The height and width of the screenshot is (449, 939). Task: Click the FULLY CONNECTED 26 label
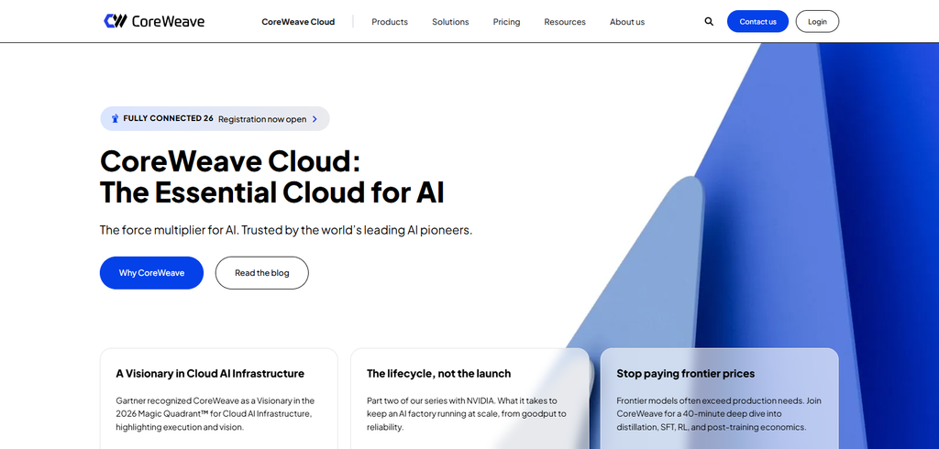169,118
